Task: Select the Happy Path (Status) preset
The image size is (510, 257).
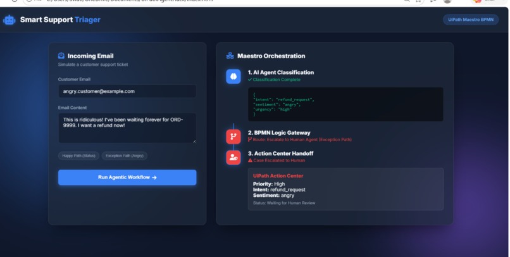Action: click(x=78, y=156)
